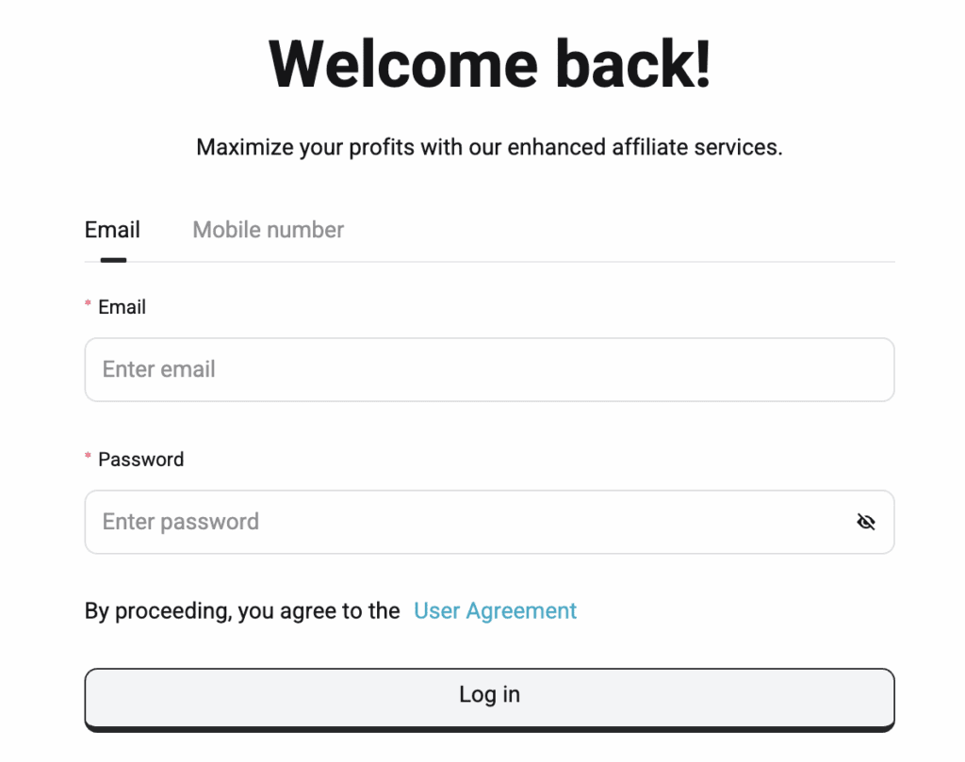Switch to the Mobile number tab

[268, 230]
